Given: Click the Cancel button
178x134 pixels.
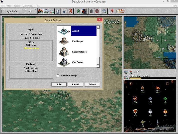Looking at the screenshot, I should pyautogui.click(x=76, y=84).
